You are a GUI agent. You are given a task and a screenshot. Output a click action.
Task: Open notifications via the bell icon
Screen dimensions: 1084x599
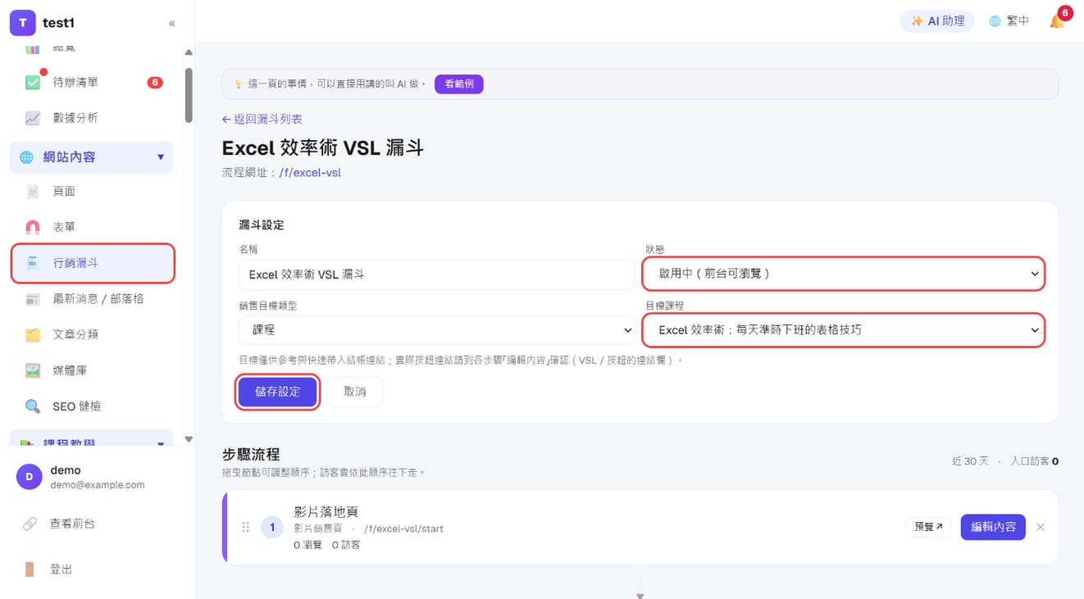1057,21
